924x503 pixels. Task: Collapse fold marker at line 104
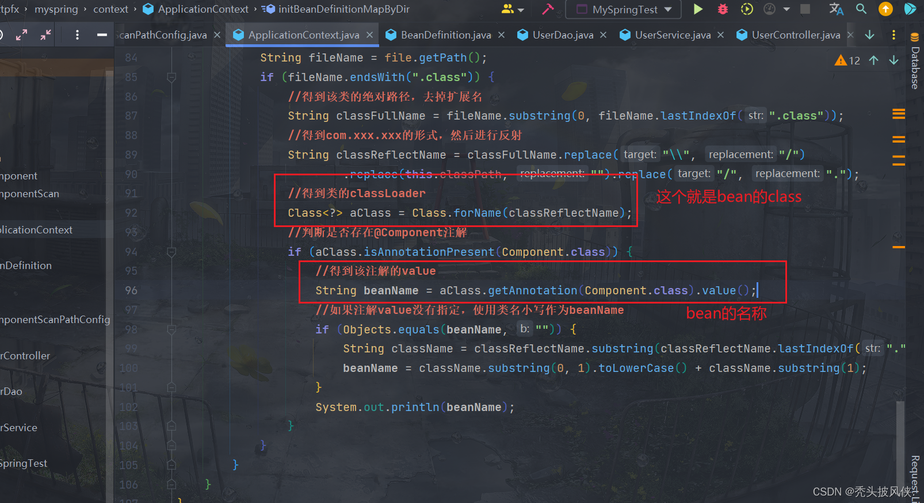(x=171, y=446)
